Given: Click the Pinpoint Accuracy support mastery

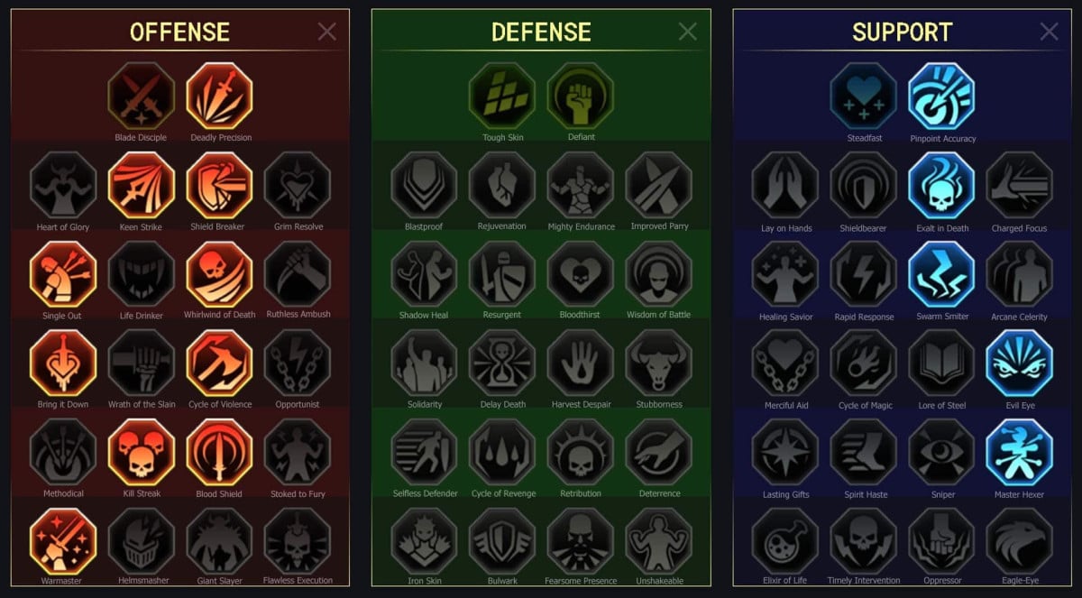Looking at the screenshot, I should 941,96.
